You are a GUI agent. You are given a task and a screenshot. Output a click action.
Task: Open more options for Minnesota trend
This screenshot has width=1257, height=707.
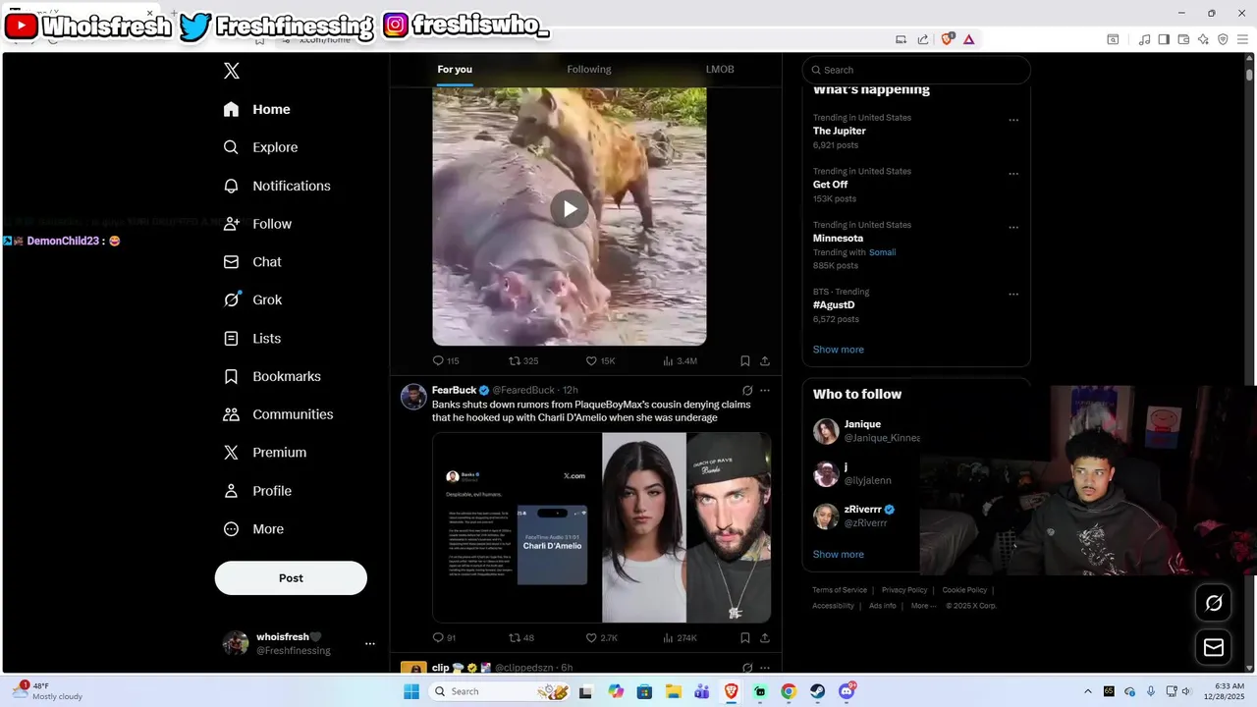[x=1013, y=227]
